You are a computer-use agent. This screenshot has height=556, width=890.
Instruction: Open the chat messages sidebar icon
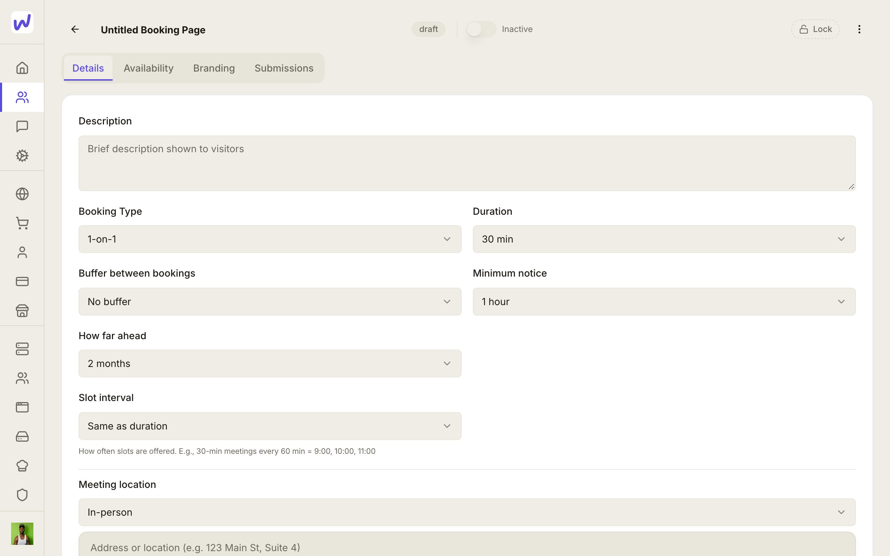click(x=22, y=126)
